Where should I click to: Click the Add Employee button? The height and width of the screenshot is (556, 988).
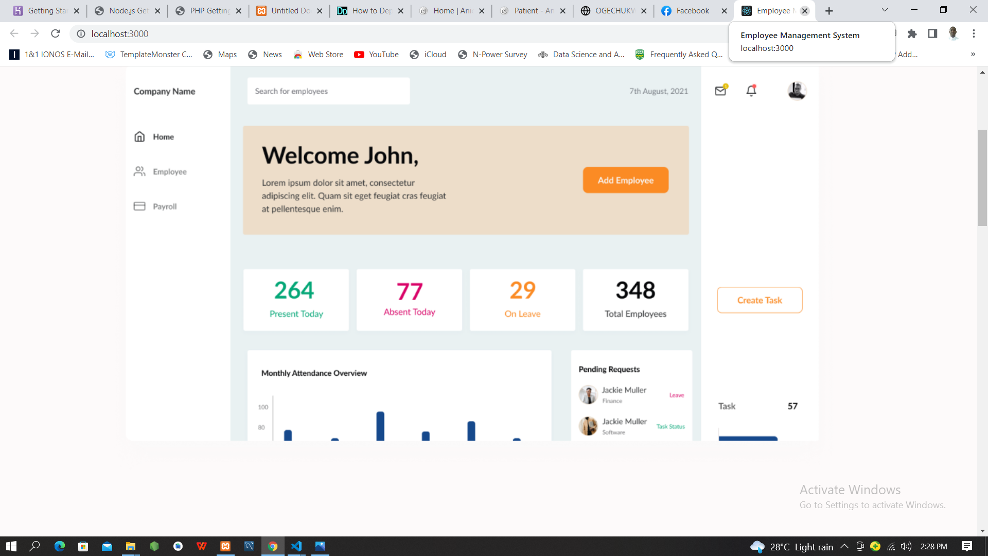click(626, 180)
